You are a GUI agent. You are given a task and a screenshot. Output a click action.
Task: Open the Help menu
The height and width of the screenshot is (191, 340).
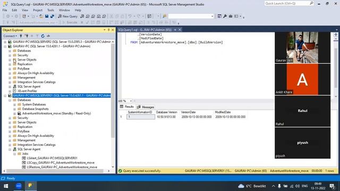(78, 10)
